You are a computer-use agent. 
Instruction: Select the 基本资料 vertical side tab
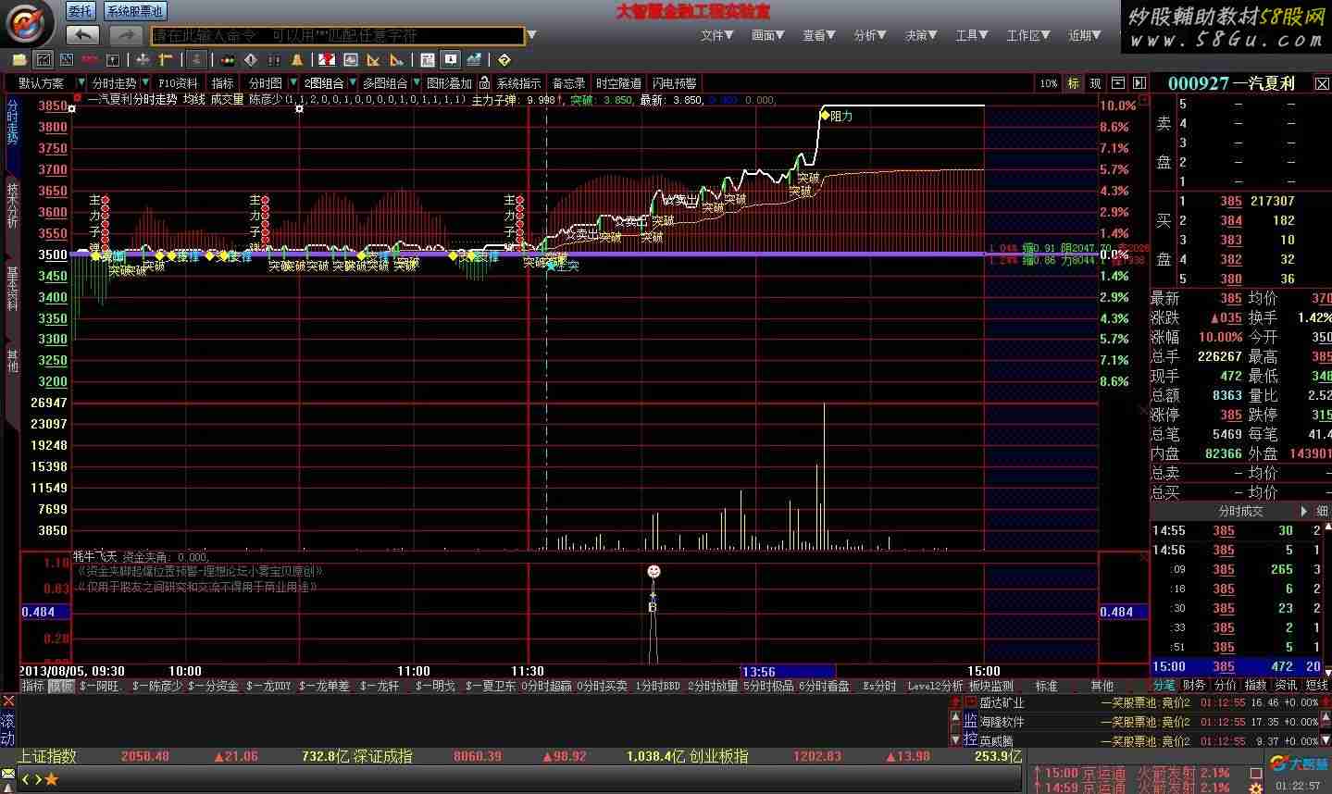coord(12,289)
